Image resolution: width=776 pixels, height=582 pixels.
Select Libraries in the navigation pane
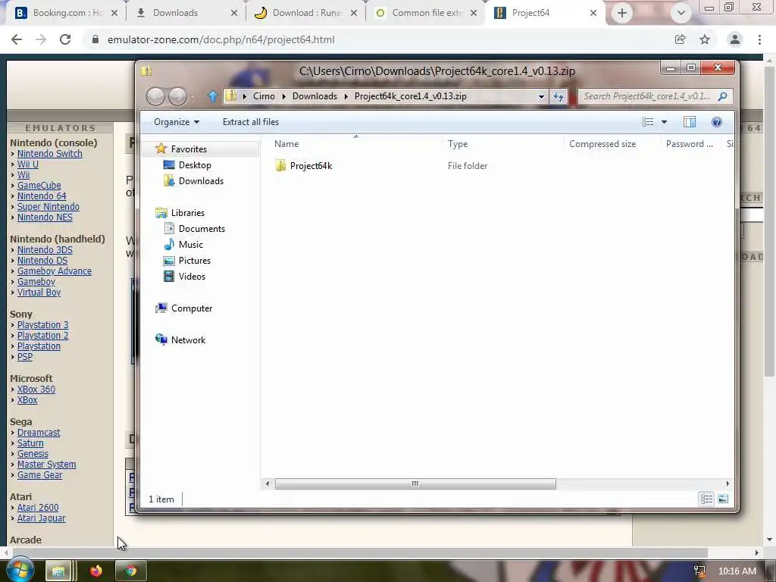point(188,213)
